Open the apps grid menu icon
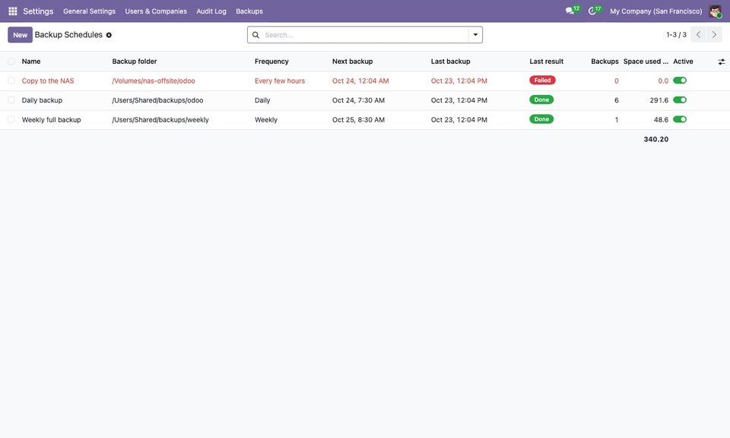 click(x=13, y=11)
